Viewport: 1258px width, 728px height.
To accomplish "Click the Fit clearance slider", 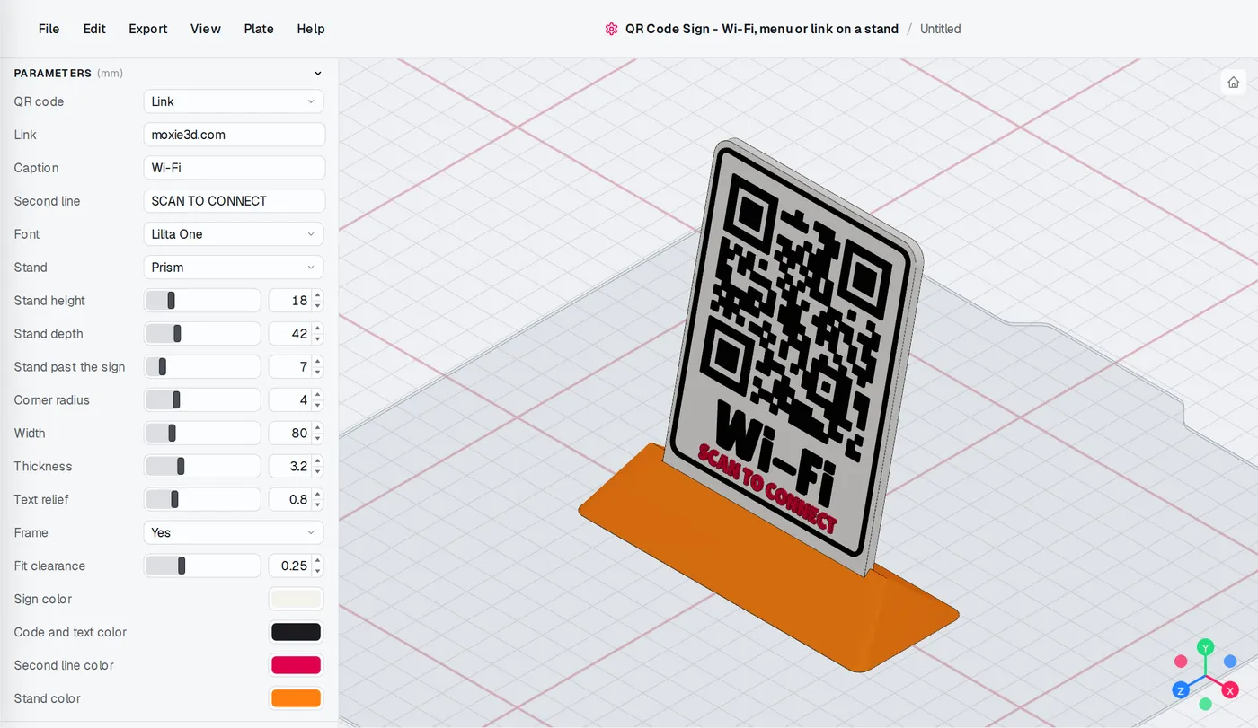I will click(202, 566).
